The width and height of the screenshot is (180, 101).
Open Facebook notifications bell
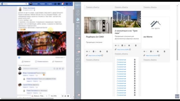[62, 4]
